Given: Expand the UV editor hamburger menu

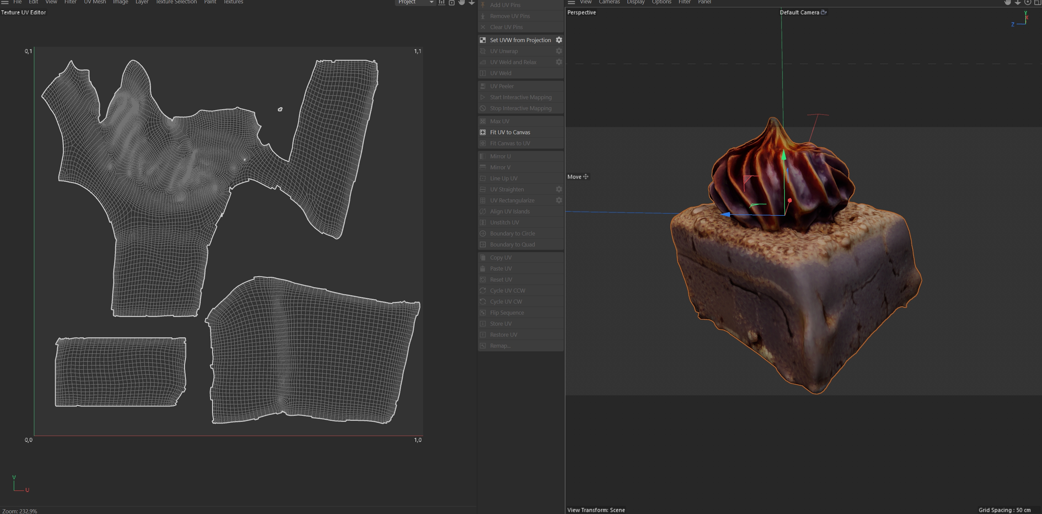Looking at the screenshot, I should (5, 2).
